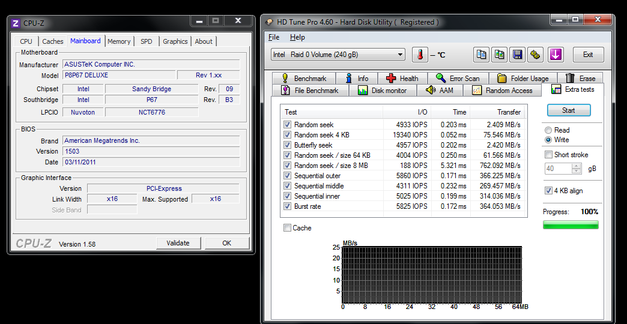This screenshot has width=627, height=324.
Task: Click the save screenshot floppy disk icon
Action: pos(518,55)
